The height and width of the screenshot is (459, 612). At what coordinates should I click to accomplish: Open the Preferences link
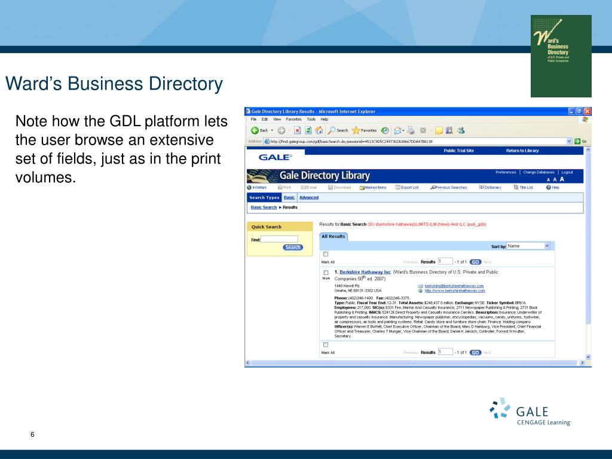point(506,172)
